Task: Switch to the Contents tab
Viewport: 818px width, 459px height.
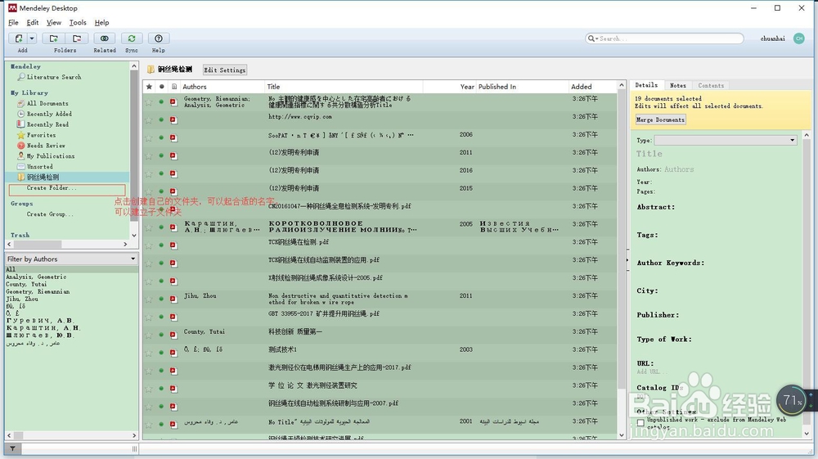Action: pyautogui.click(x=711, y=86)
